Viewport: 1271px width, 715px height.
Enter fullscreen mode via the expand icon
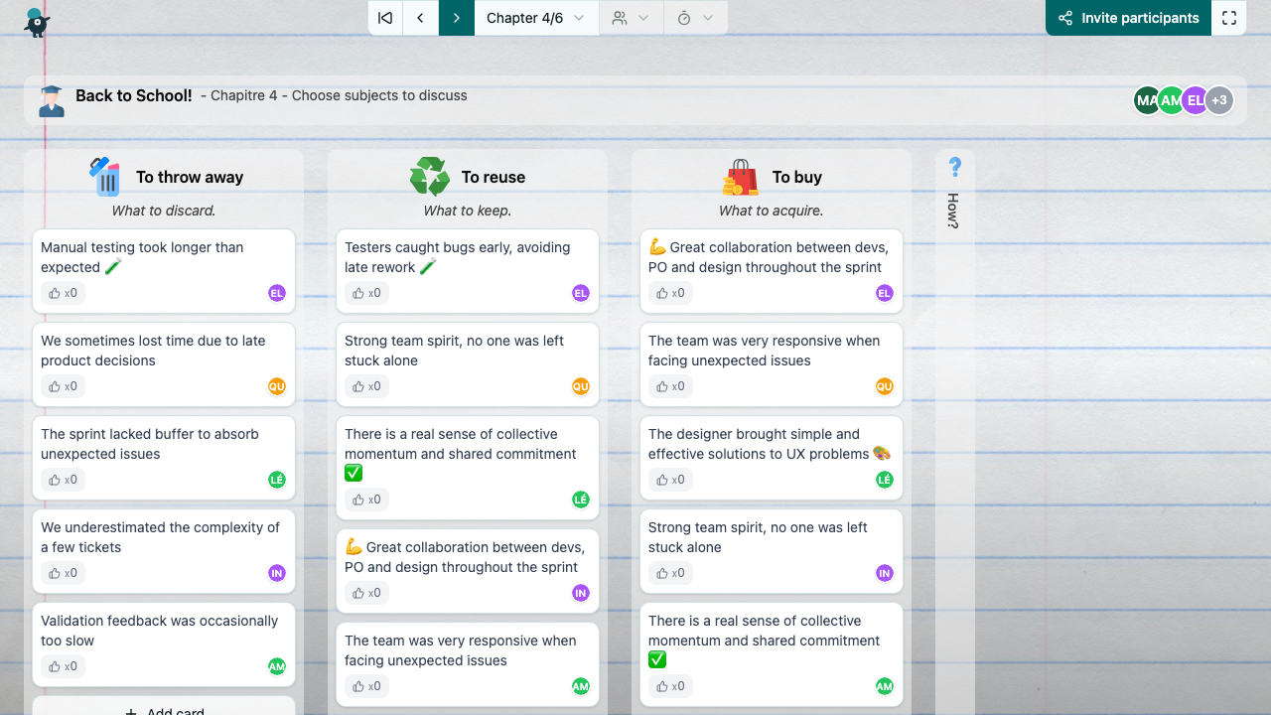click(1229, 18)
